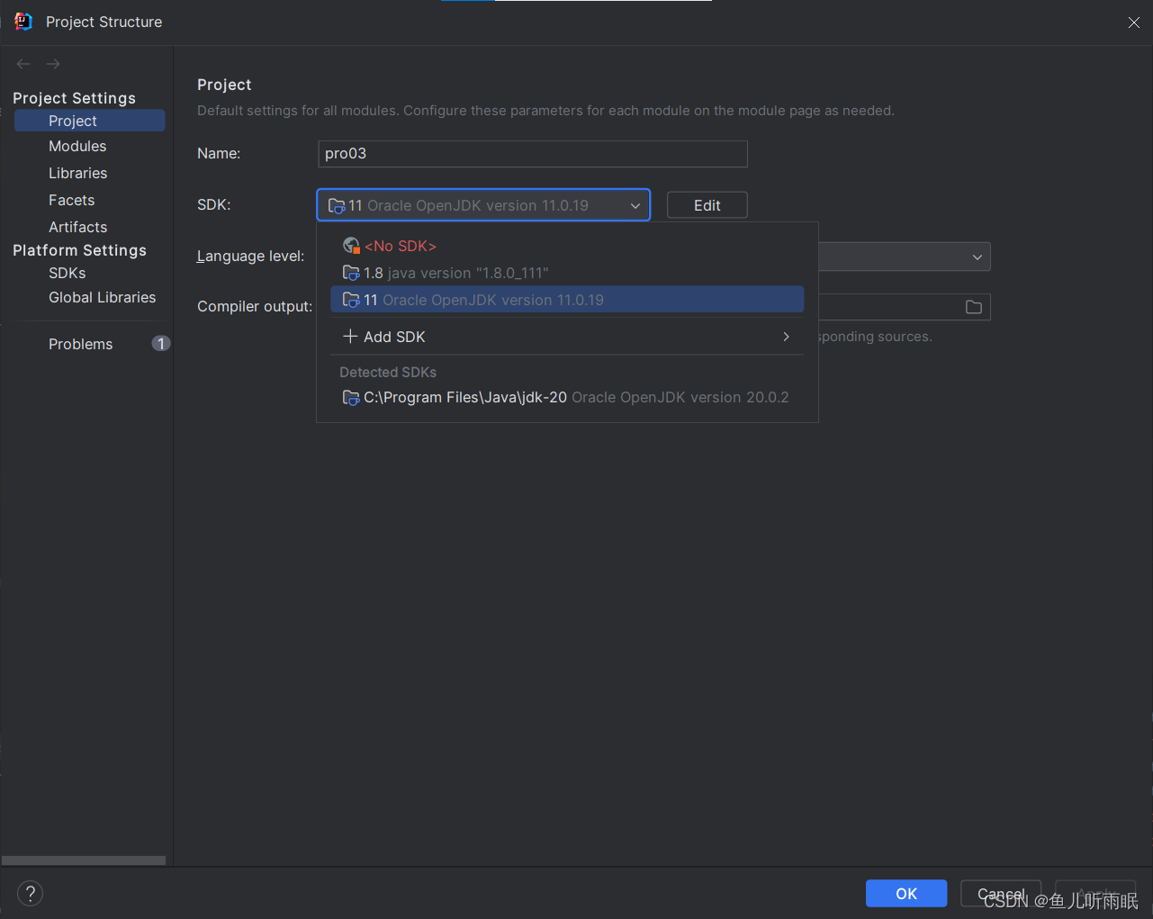This screenshot has width=1153, height=919.
Task: Click the back navigation arrow icon
Action: (x=23, y=63)
